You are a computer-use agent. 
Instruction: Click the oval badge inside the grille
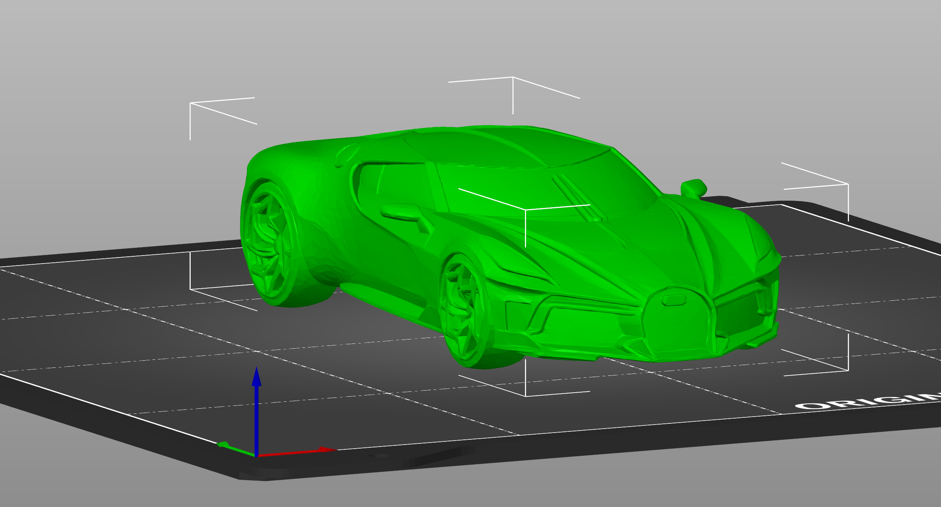674,300
